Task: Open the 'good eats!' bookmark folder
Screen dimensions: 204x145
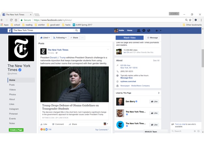Action: (x=53, y=25)
